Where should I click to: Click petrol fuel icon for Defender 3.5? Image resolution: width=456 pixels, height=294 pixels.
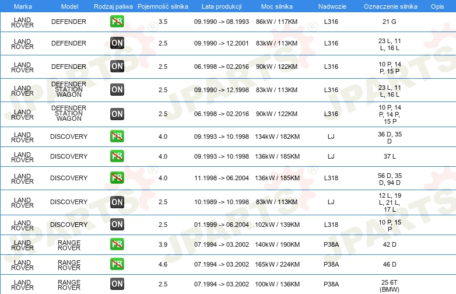point(117,21)
